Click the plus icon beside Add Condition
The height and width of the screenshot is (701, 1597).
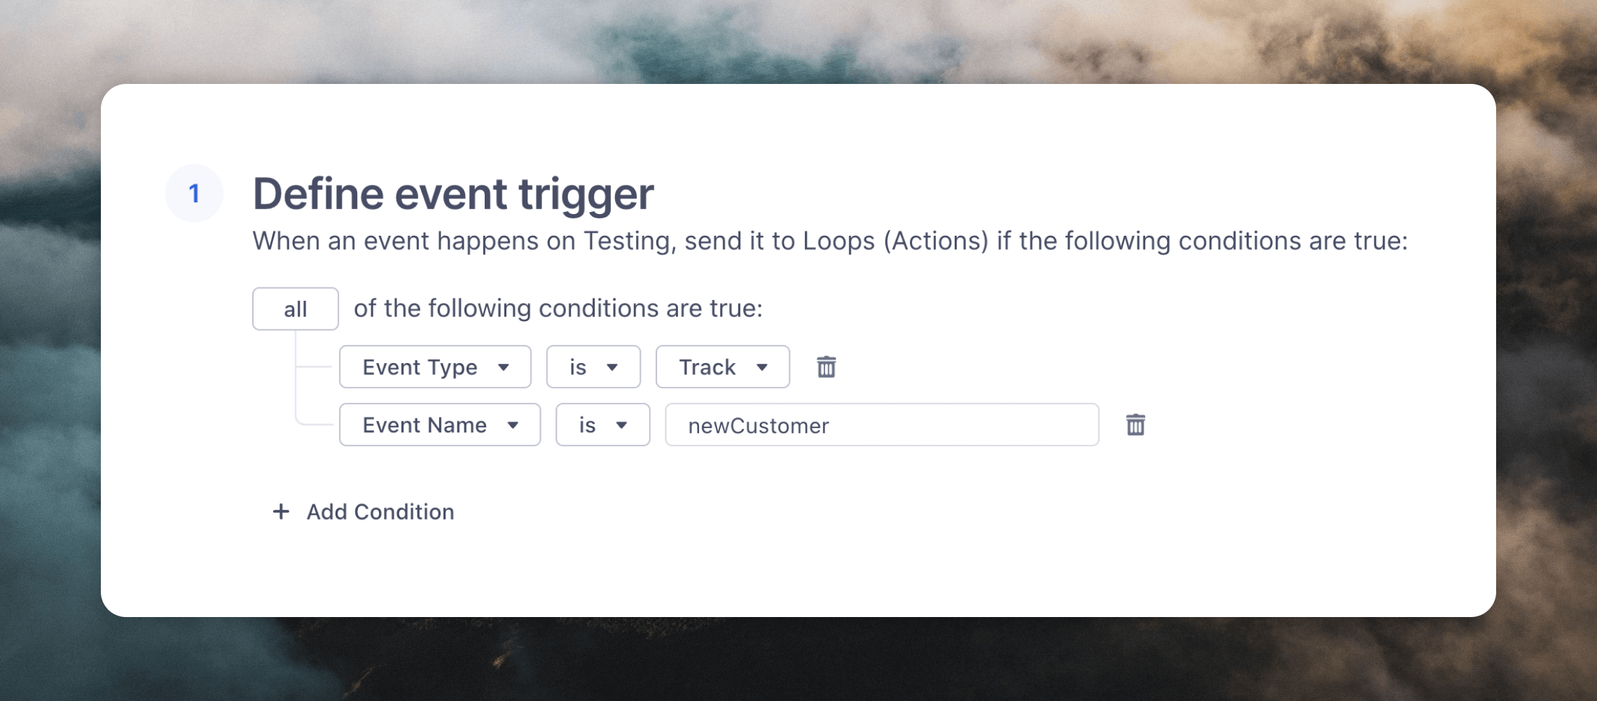(x=281, y=511)
